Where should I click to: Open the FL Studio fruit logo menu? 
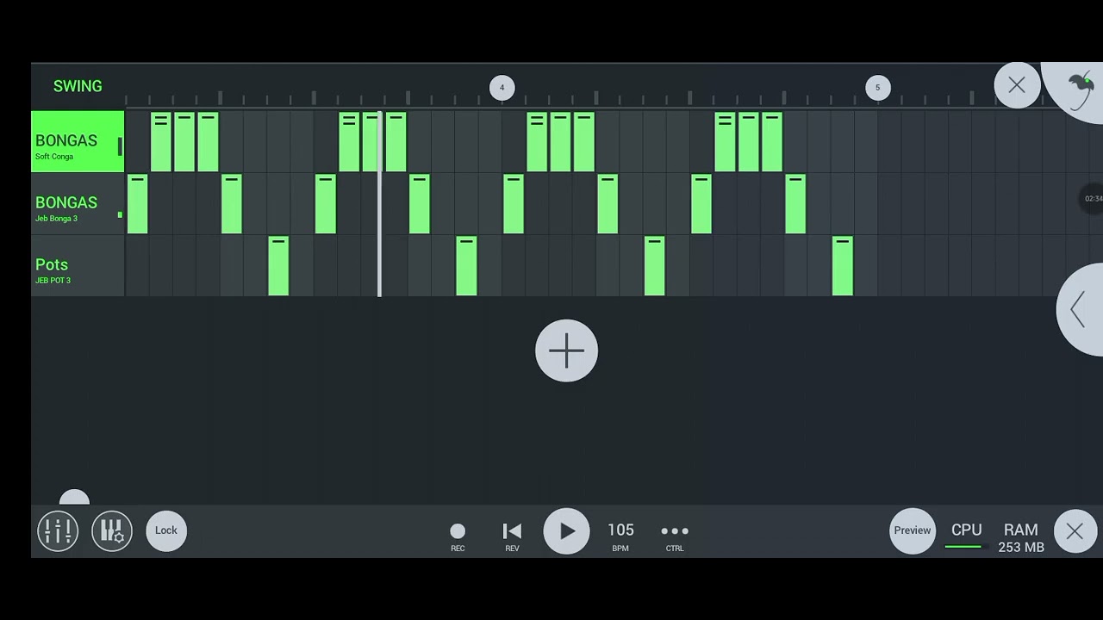tap(1079, 88)
